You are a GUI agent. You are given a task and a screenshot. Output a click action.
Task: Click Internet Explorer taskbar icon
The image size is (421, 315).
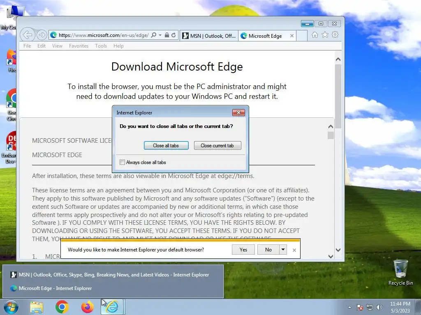pos(112,307)
